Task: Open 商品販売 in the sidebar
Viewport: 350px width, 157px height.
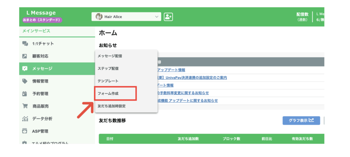Action: 57,106
